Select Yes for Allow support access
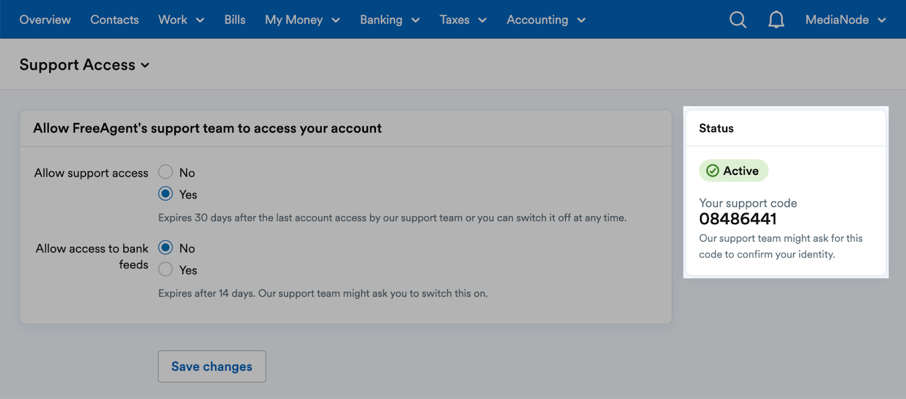Viewport: 906px width, 399px height. click(x=165, y=194)
